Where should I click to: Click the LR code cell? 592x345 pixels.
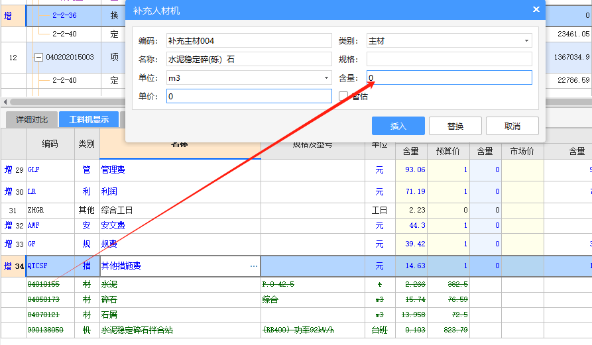(x=50, y=192)
